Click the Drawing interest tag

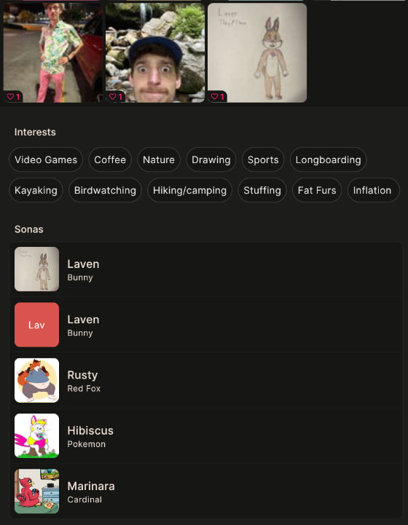[x=211, y=159]
